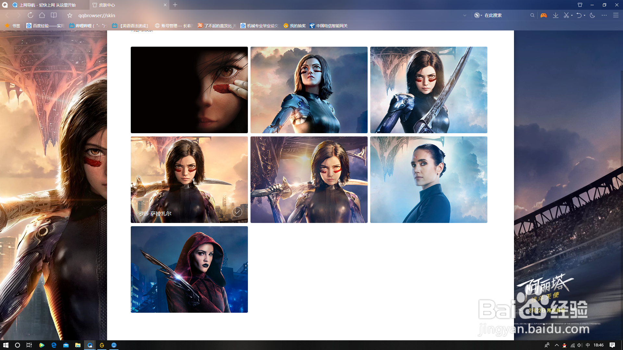
Task: Open the hamburger main menu
Action: coord(616,15)
